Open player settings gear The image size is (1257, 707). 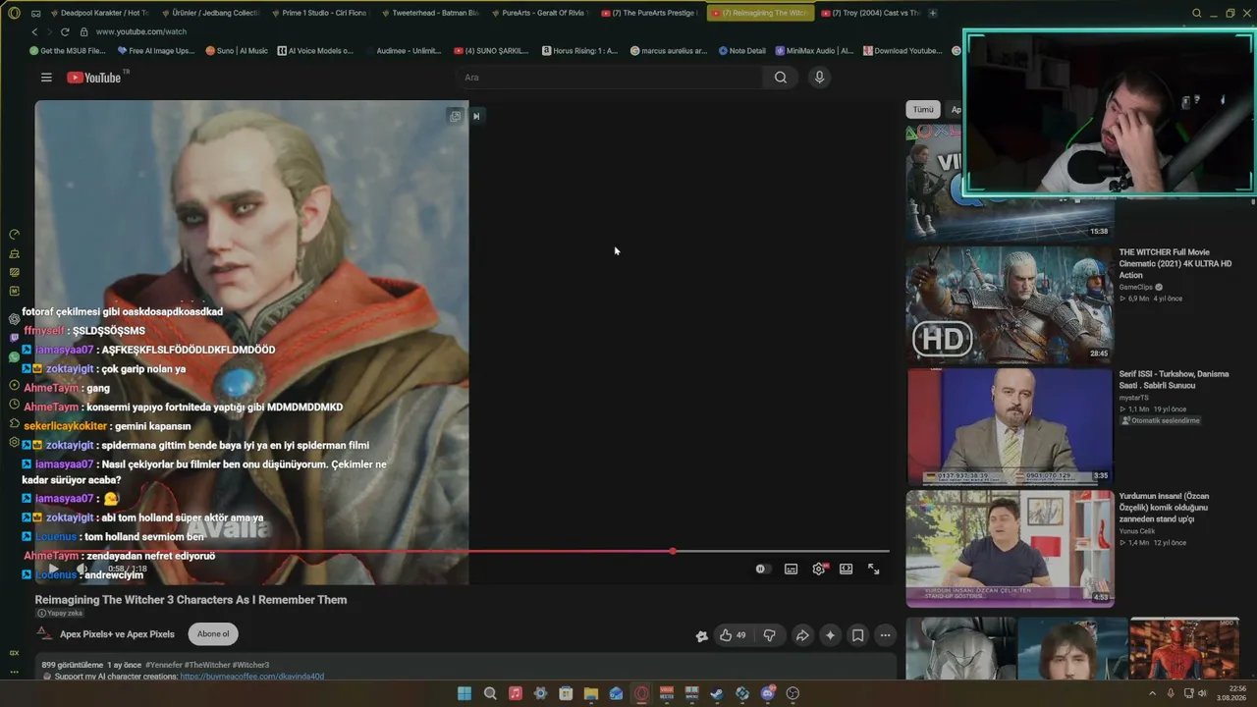point(819,569)
